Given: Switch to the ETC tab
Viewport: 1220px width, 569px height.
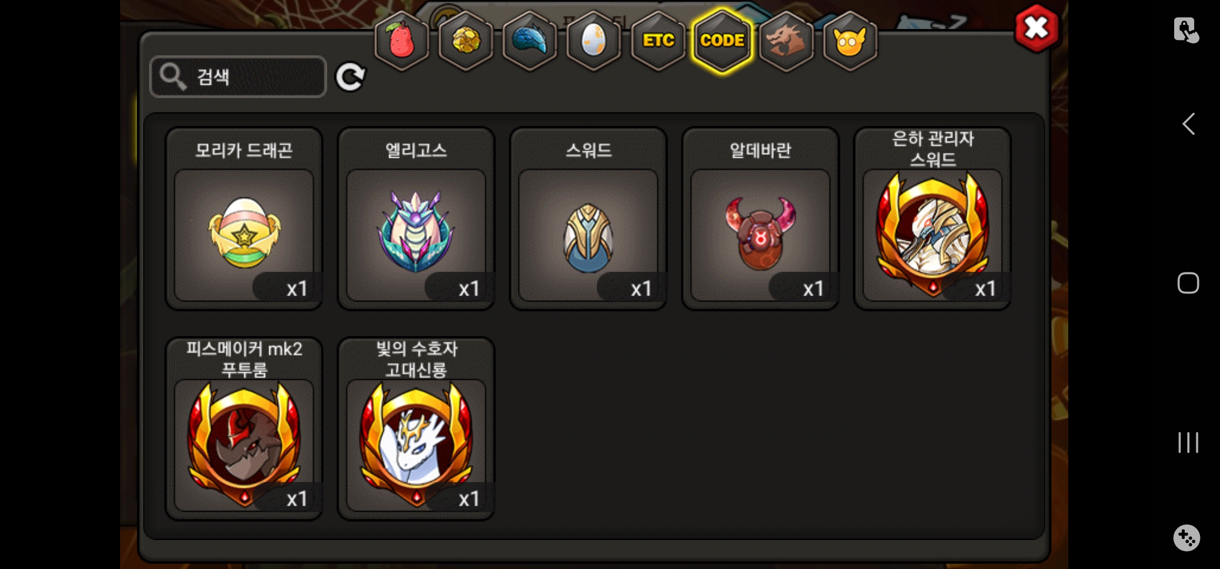Looking at the screenshot, I should pyautogui.click(x=658, y=41).
